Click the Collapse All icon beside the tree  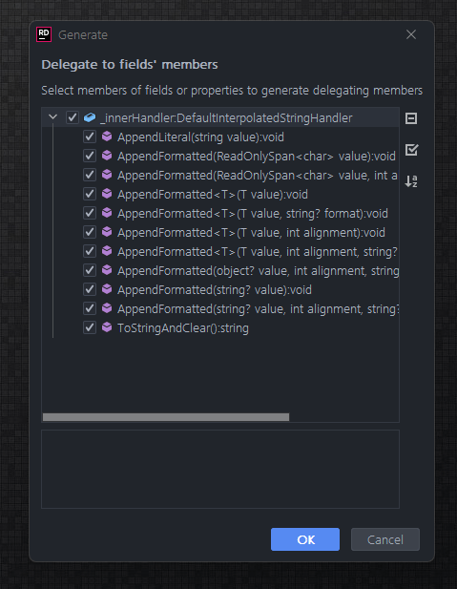point(411,118)
